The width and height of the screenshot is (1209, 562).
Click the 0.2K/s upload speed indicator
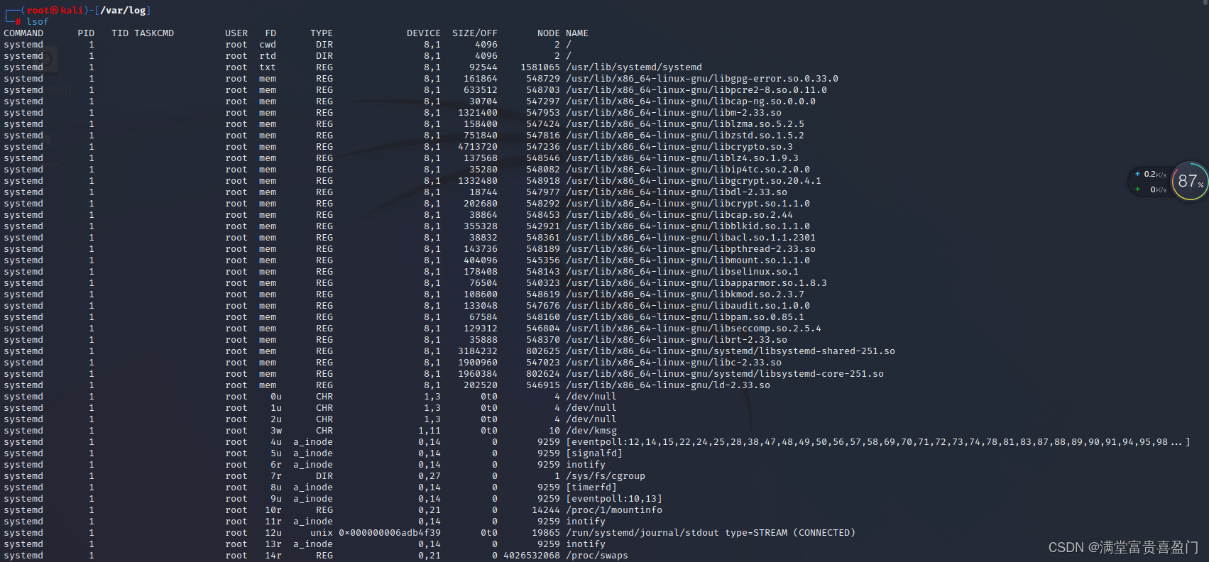[x=1151, y=174]
